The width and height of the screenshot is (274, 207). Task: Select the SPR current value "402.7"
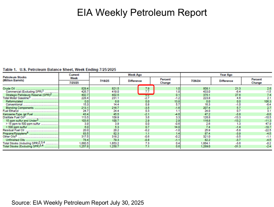(x=85, y=95)
